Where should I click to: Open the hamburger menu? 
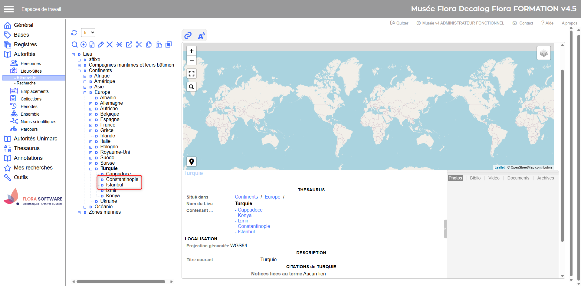(9, 9)
